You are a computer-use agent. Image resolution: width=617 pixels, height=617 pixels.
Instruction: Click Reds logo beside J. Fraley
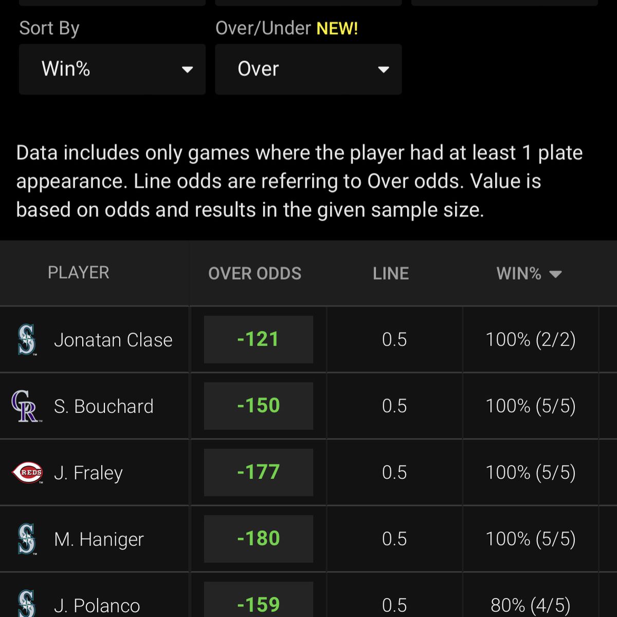click(27, 473)
